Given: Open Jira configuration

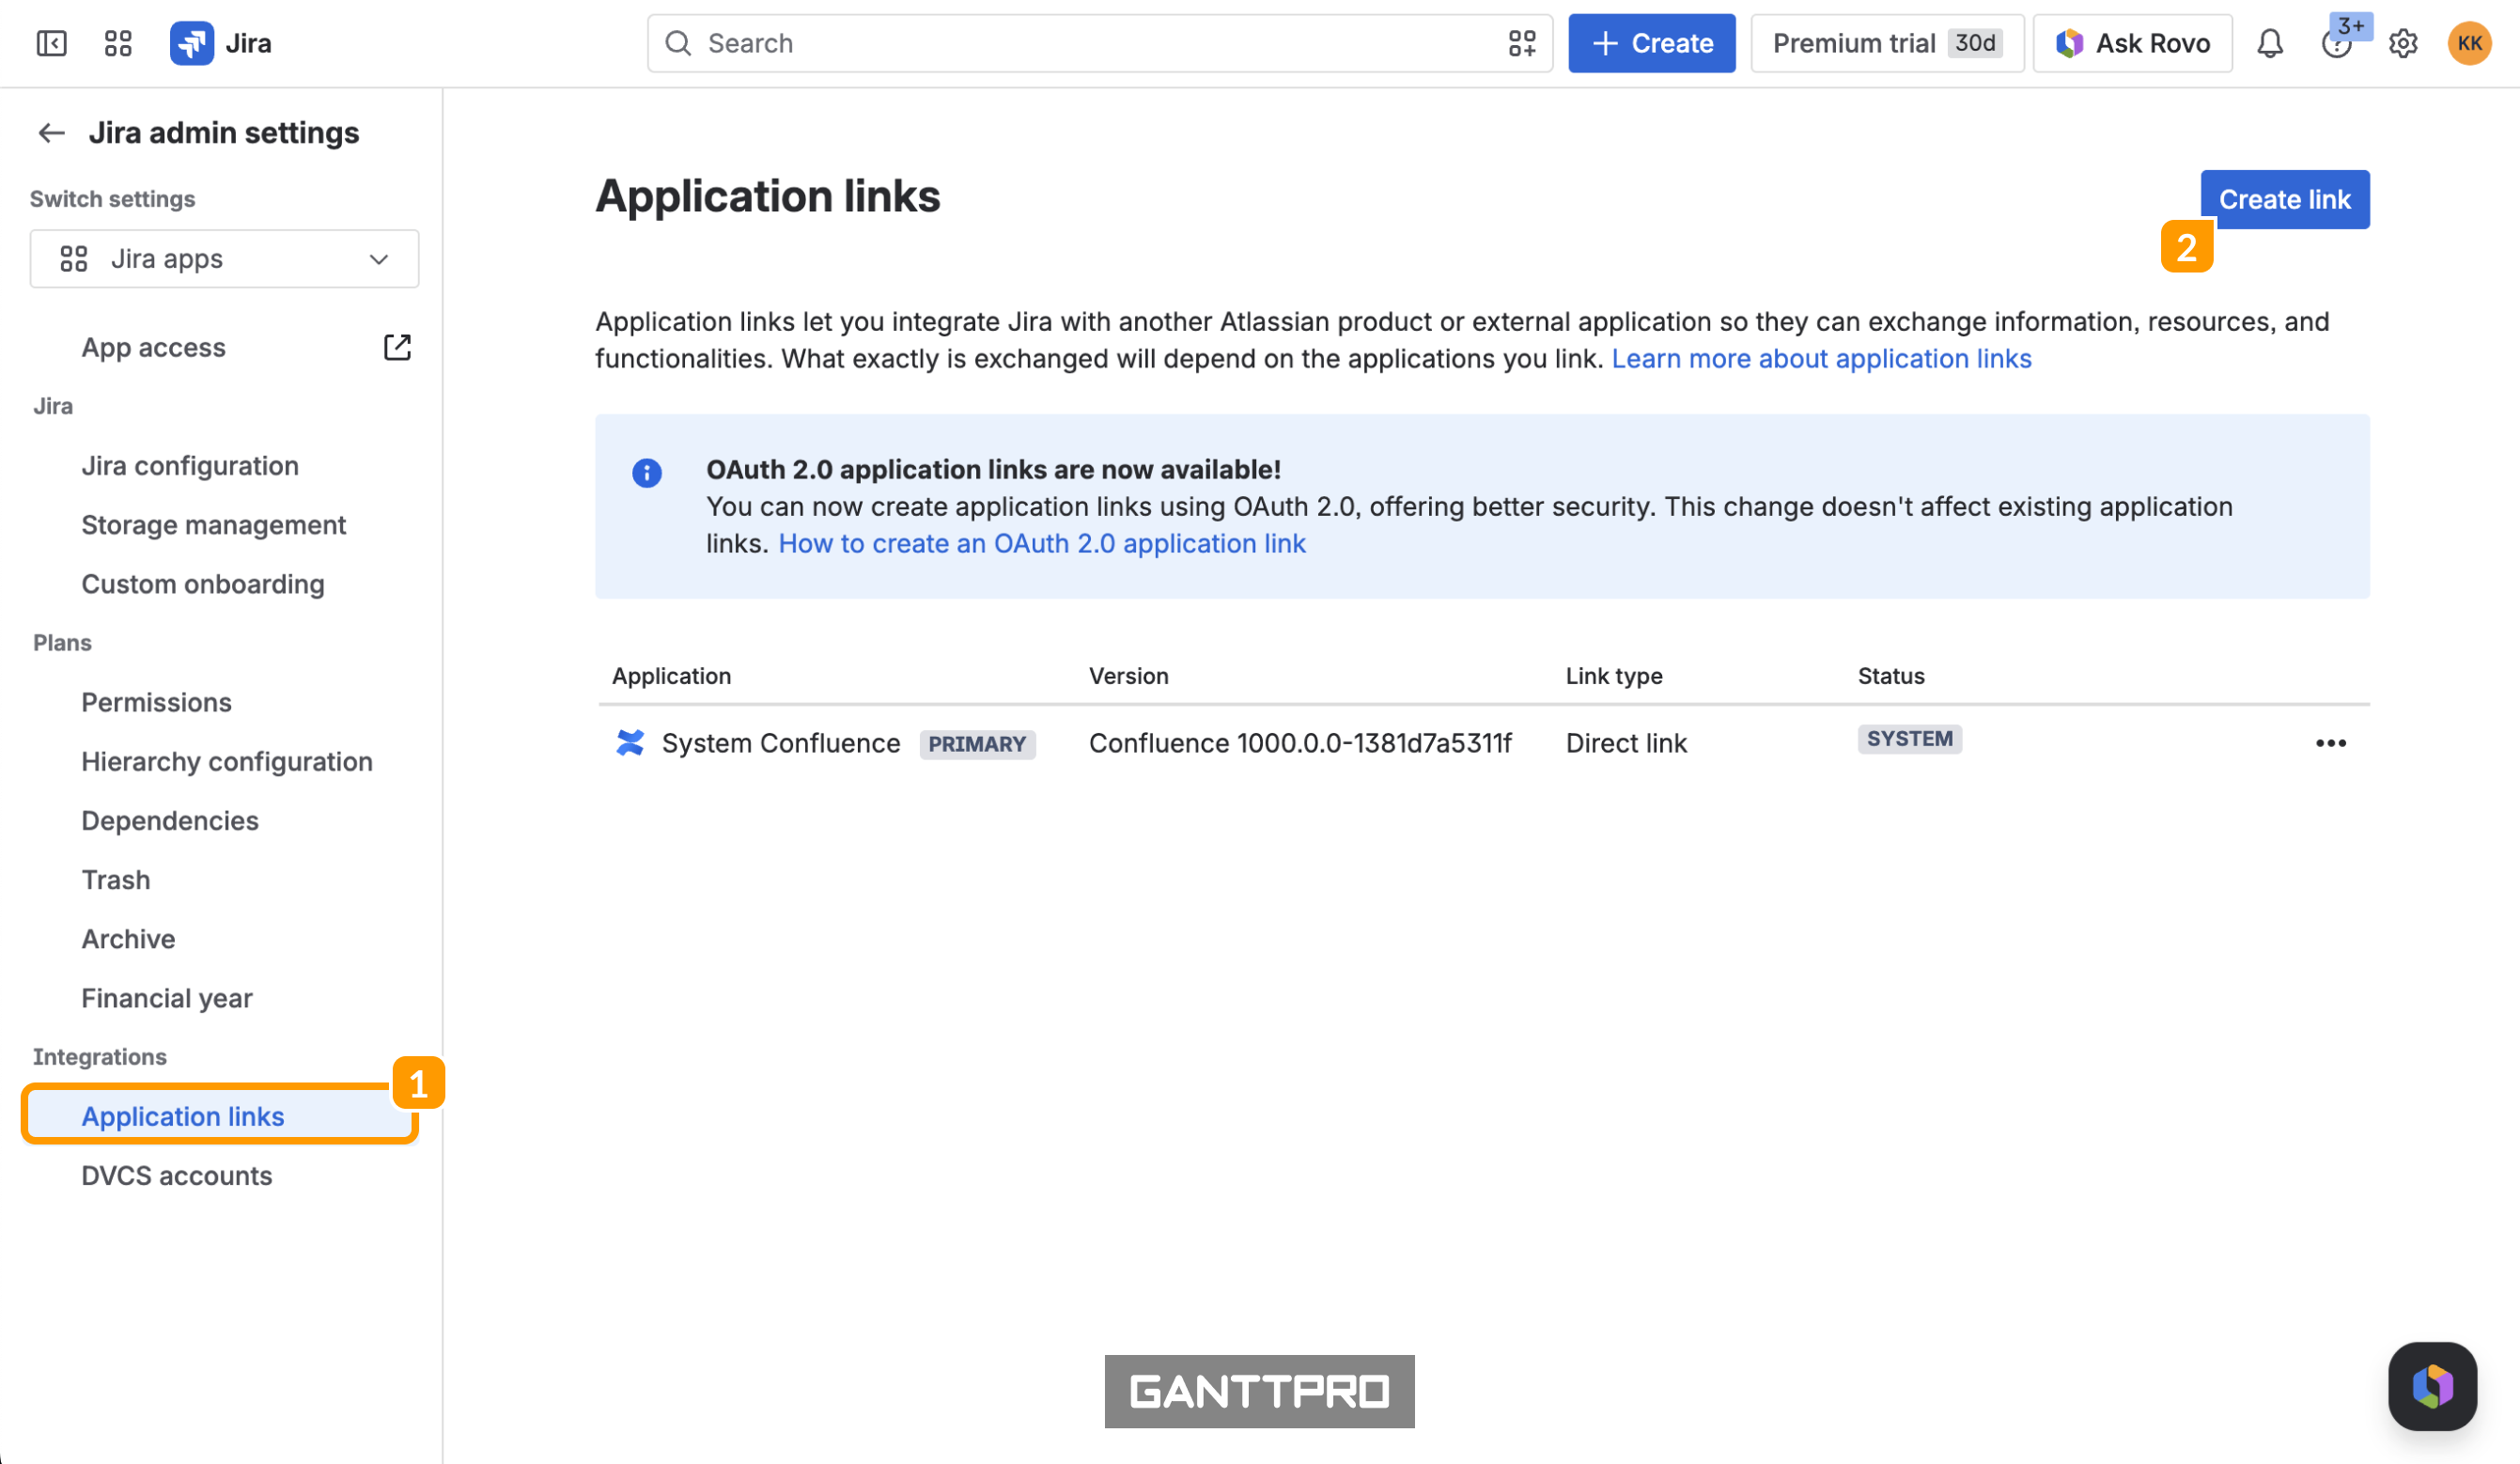Looking at the screenshot, I should [190, 465].
